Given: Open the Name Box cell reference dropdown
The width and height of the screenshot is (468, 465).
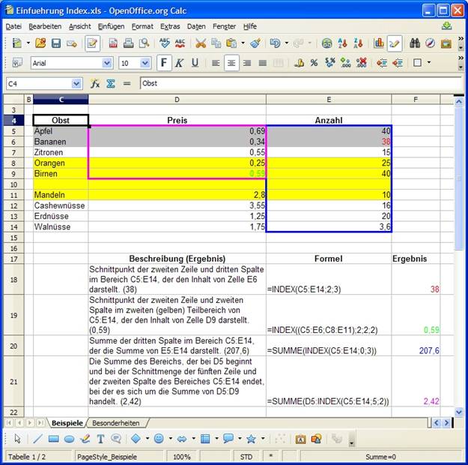Looking at the screenshot, I should tap(76, 84).
